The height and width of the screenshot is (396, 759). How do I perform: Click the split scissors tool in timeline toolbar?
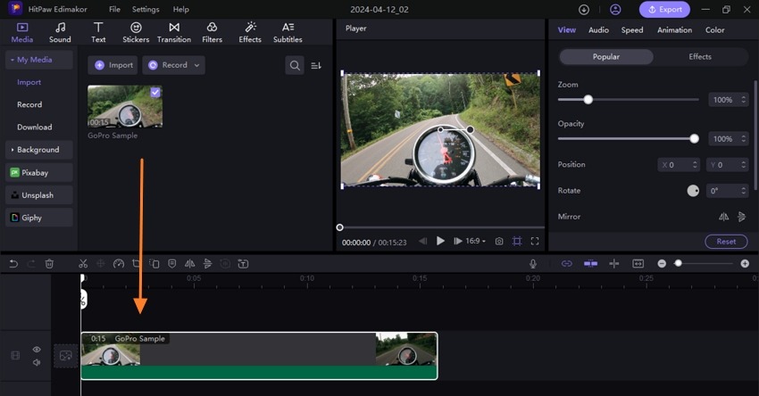[x=83, y=264]
